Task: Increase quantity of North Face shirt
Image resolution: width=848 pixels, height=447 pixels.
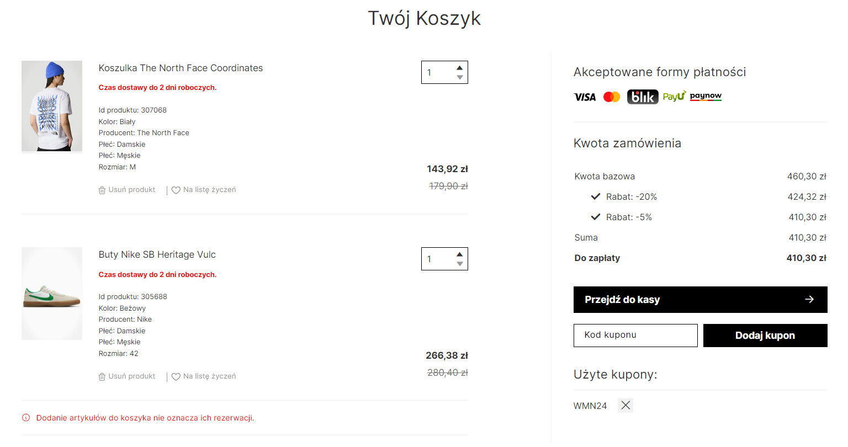Action: [459, 68]
